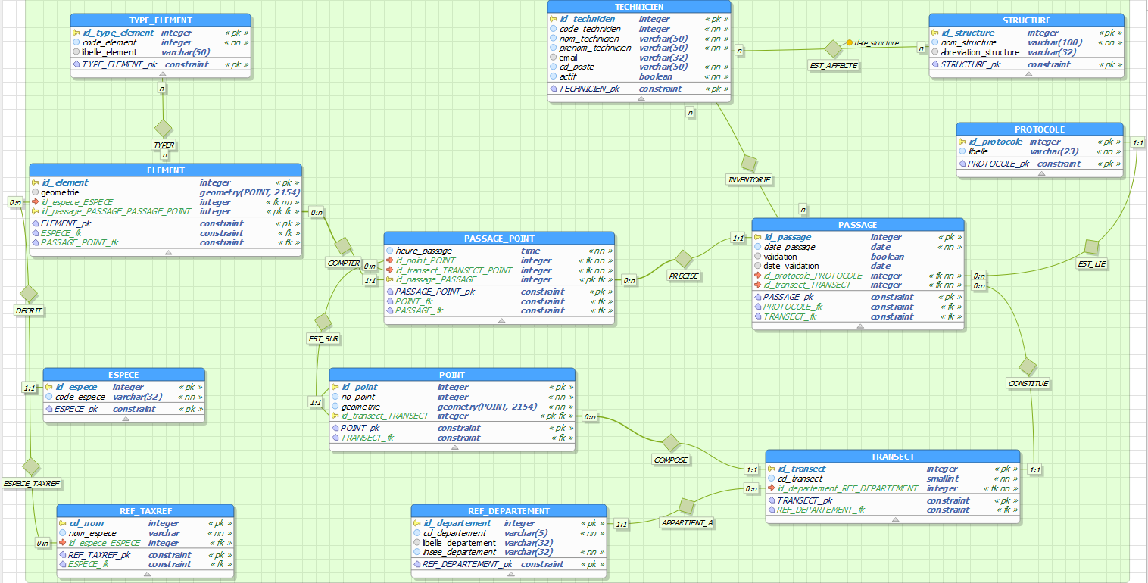Viewport: 1148px width, 583px height.
Task: Click the nom_espece column in REF_TAXREF
Action: pyautogui.click(x=146, y=533)
